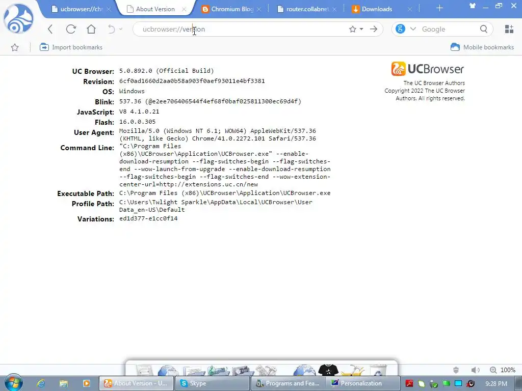Close the About Version tab
This screenshot has width=522, height=391.
184,9
